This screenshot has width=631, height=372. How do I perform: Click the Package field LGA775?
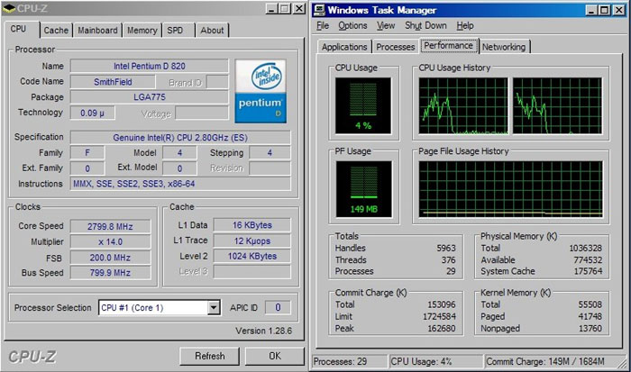tap(150, 97)
